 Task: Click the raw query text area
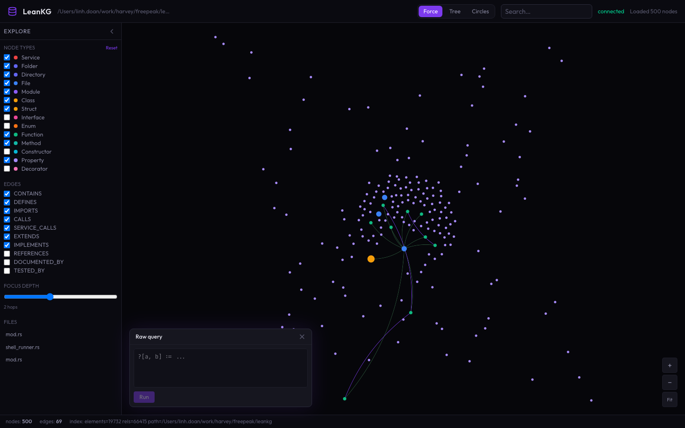click(x=221, y=368)
